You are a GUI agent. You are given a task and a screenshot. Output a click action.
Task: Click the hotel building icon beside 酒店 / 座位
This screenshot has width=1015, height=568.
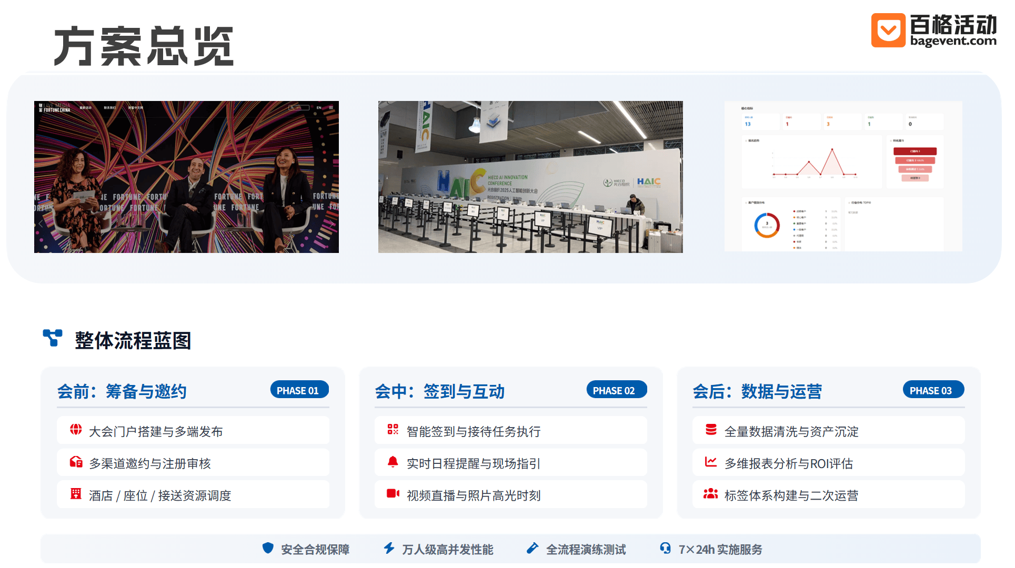pyautogui.click(x=76, y=494)
